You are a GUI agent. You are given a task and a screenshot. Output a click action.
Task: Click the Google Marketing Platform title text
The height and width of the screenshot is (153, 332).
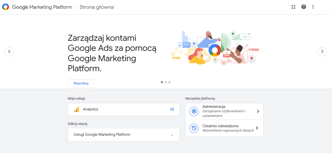tap(41, 7)
